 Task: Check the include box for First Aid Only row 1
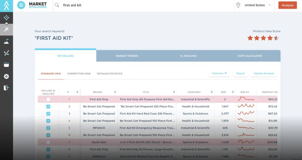tap(48, 99)
